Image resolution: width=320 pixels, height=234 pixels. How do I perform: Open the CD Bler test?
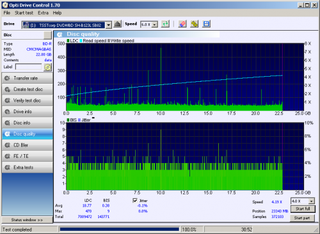click(28, 145)
